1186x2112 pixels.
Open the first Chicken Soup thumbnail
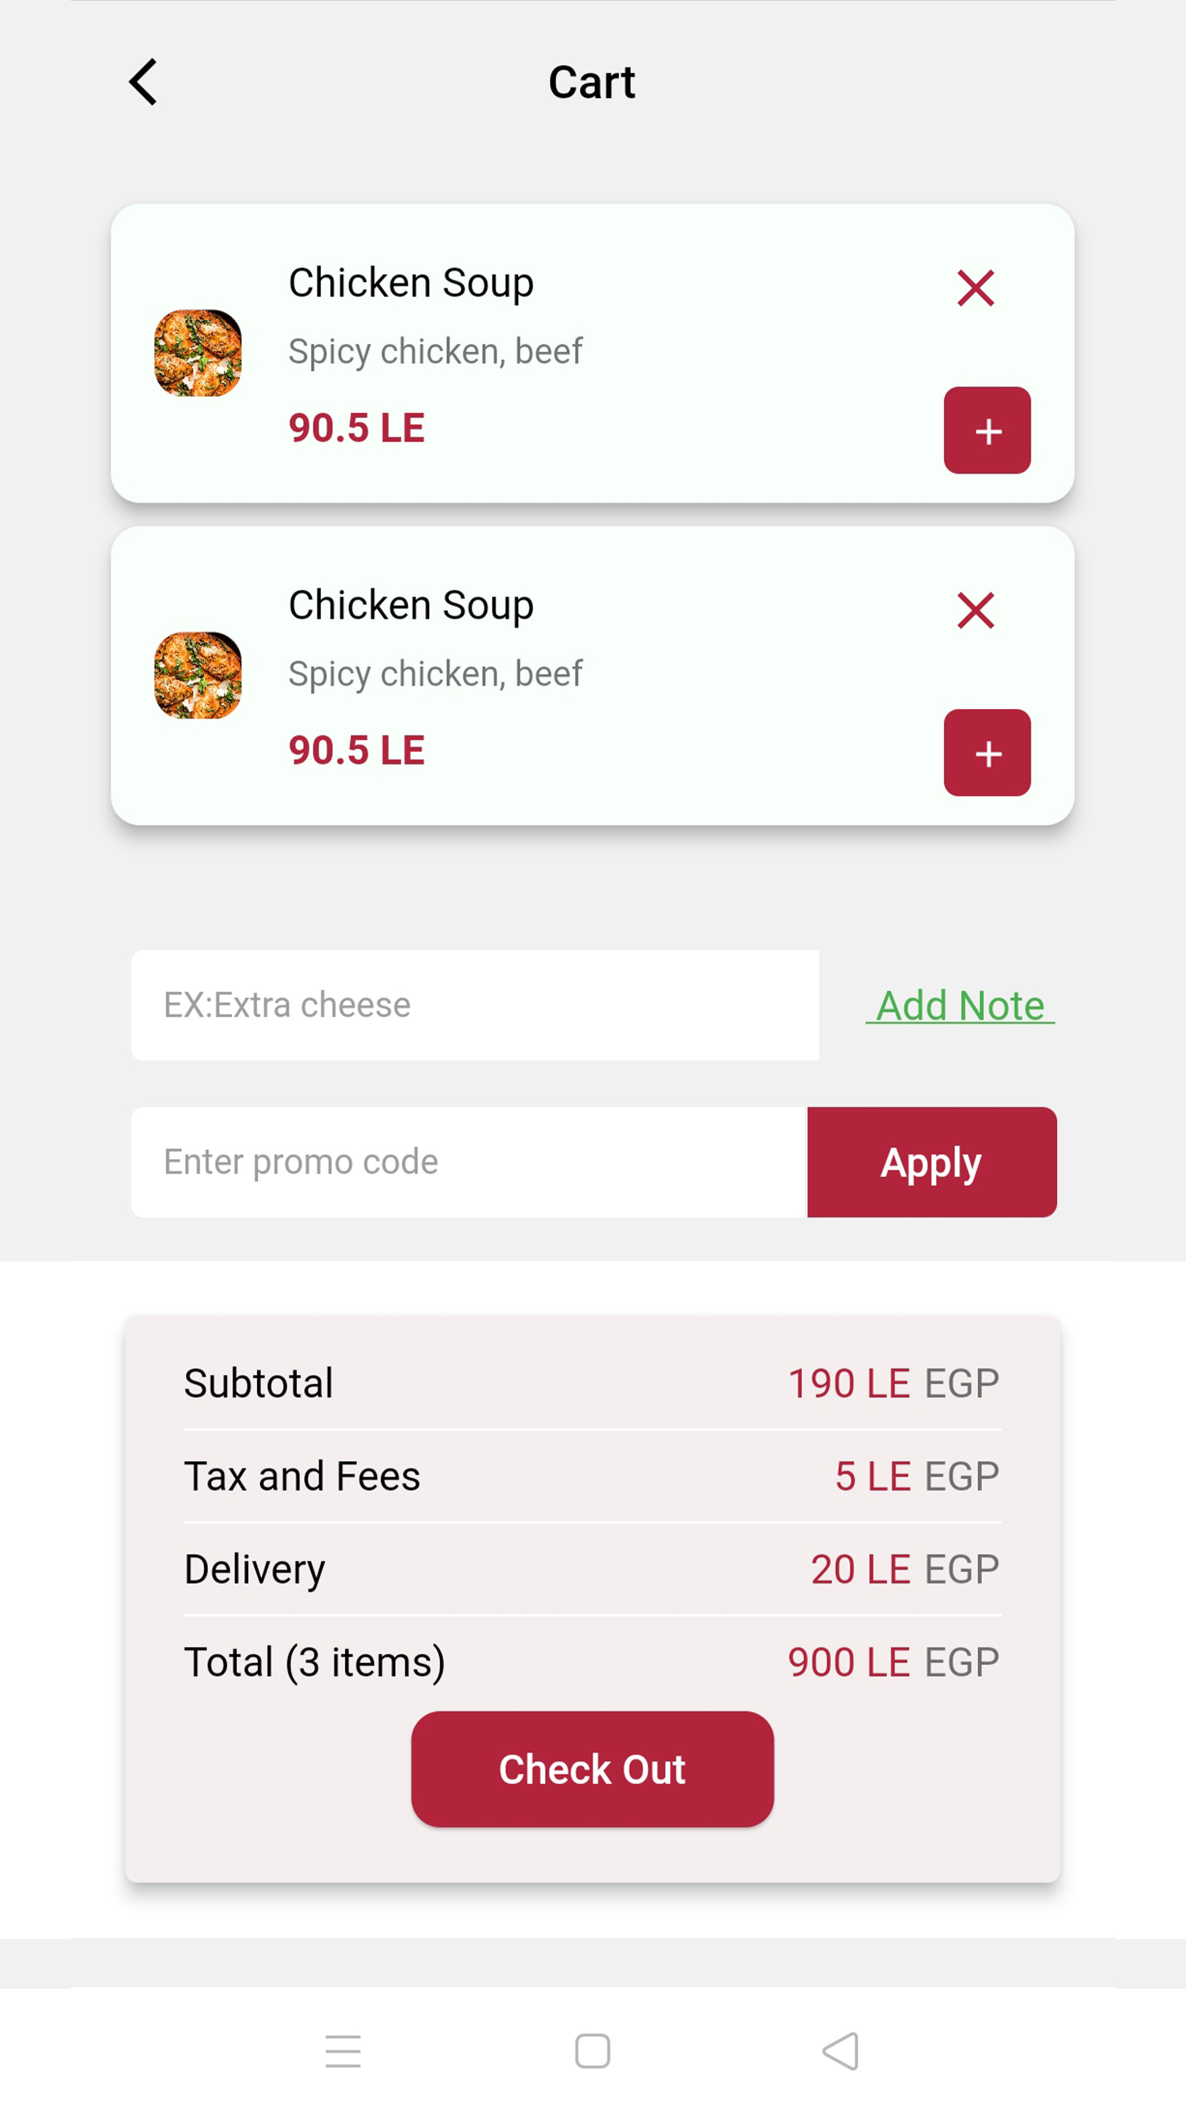point(199,353)
